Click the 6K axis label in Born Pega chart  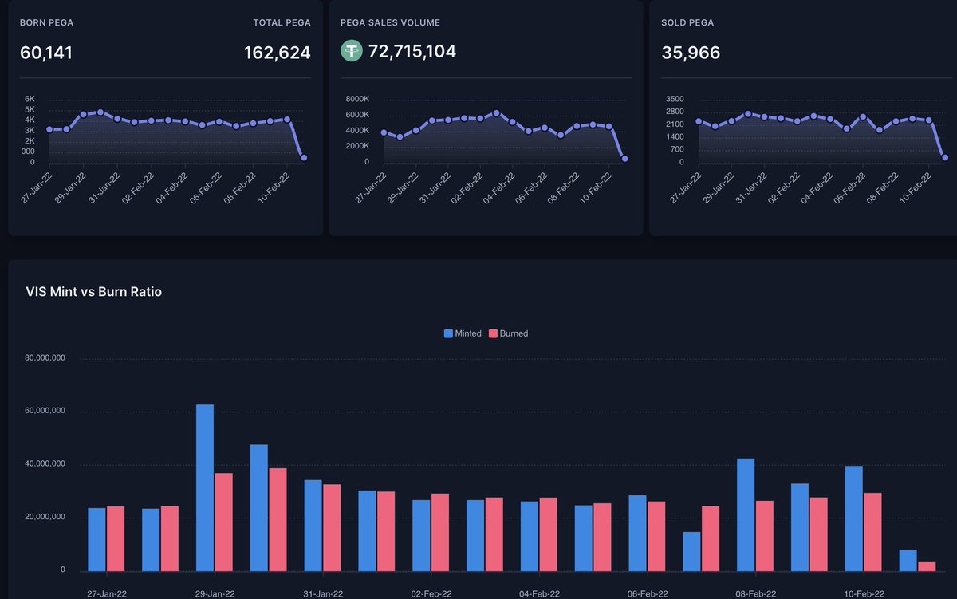coord(30,99)
